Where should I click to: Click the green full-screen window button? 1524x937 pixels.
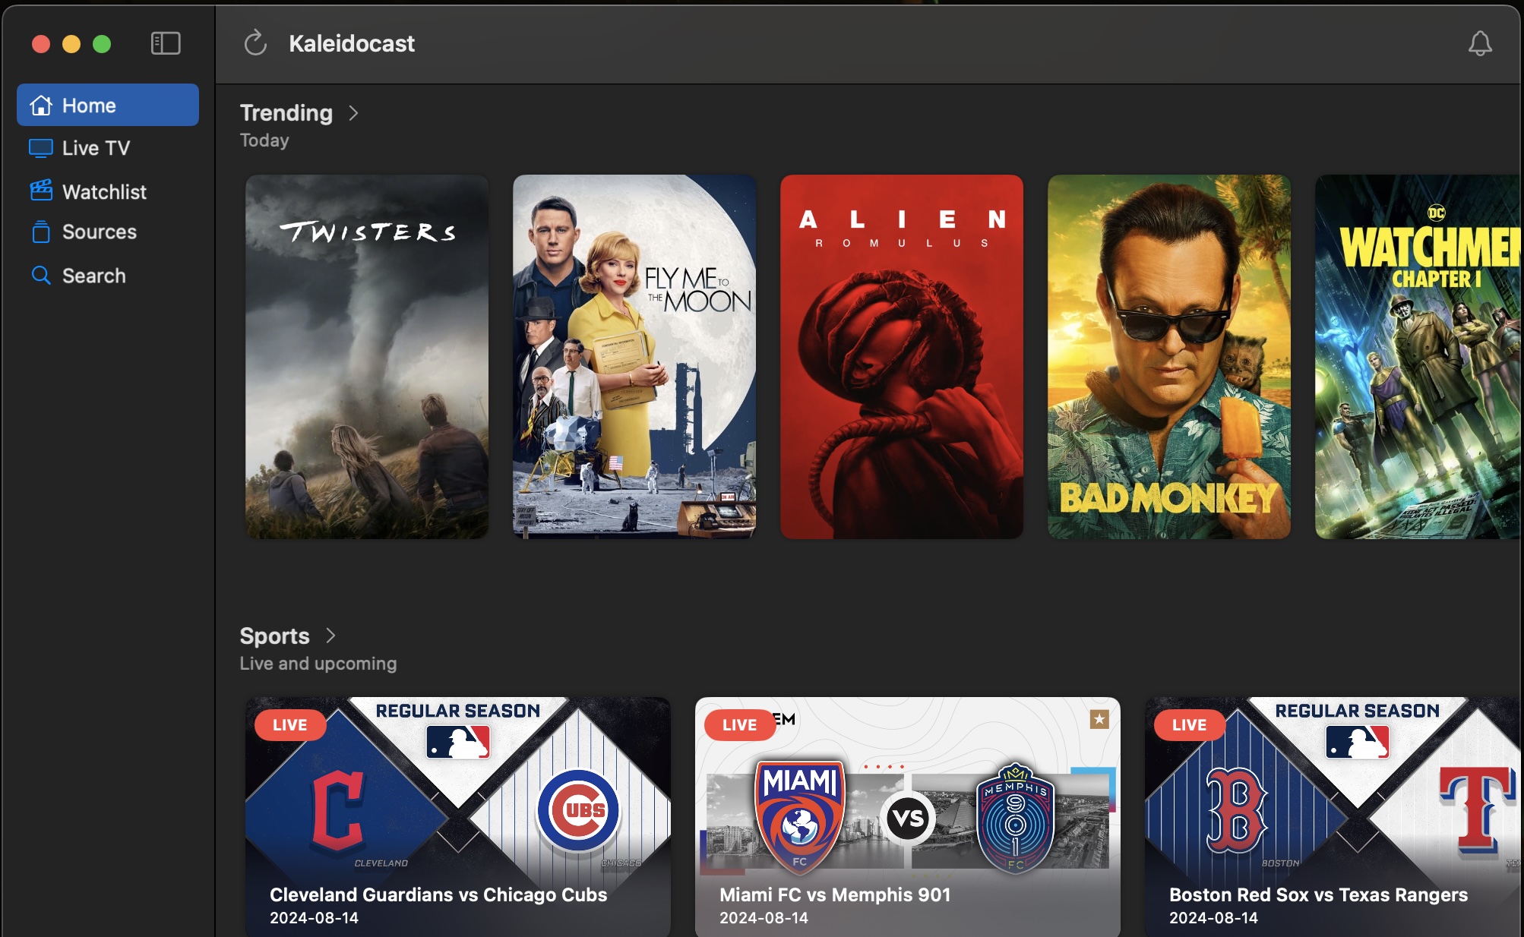[x=102, y=44]
